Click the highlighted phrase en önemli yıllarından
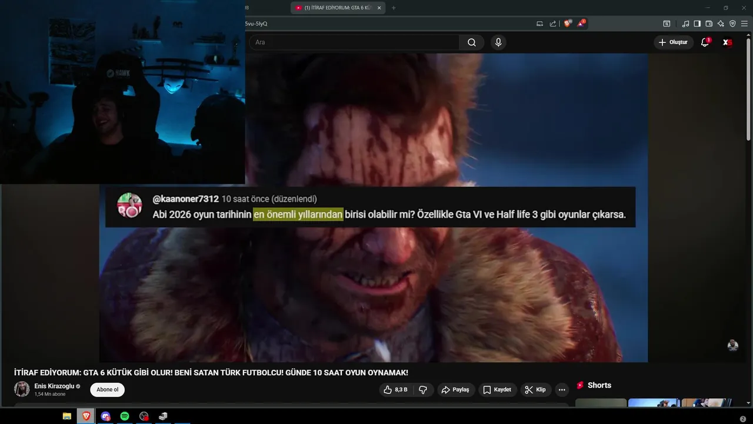Viewport: 753px width, 424px height. pyautogui.click(x=298, y=214)
